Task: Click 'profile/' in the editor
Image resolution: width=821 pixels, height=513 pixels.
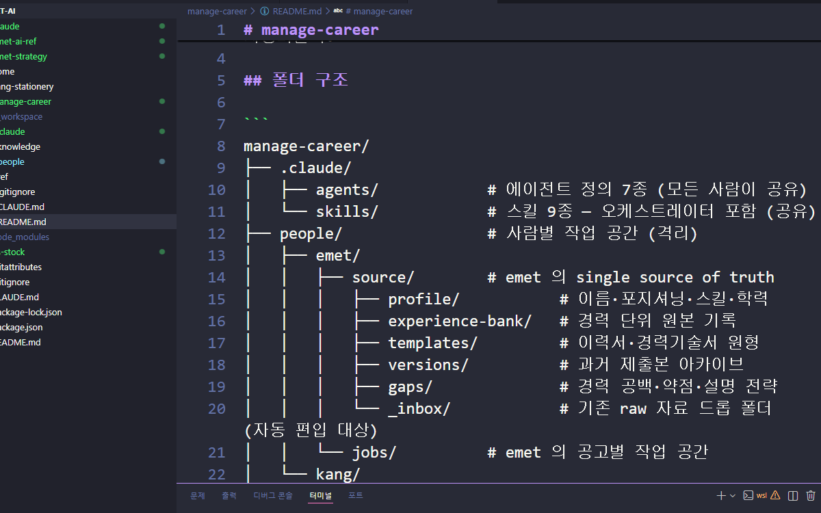Action: pyautogui.click(x=423, y=299)
